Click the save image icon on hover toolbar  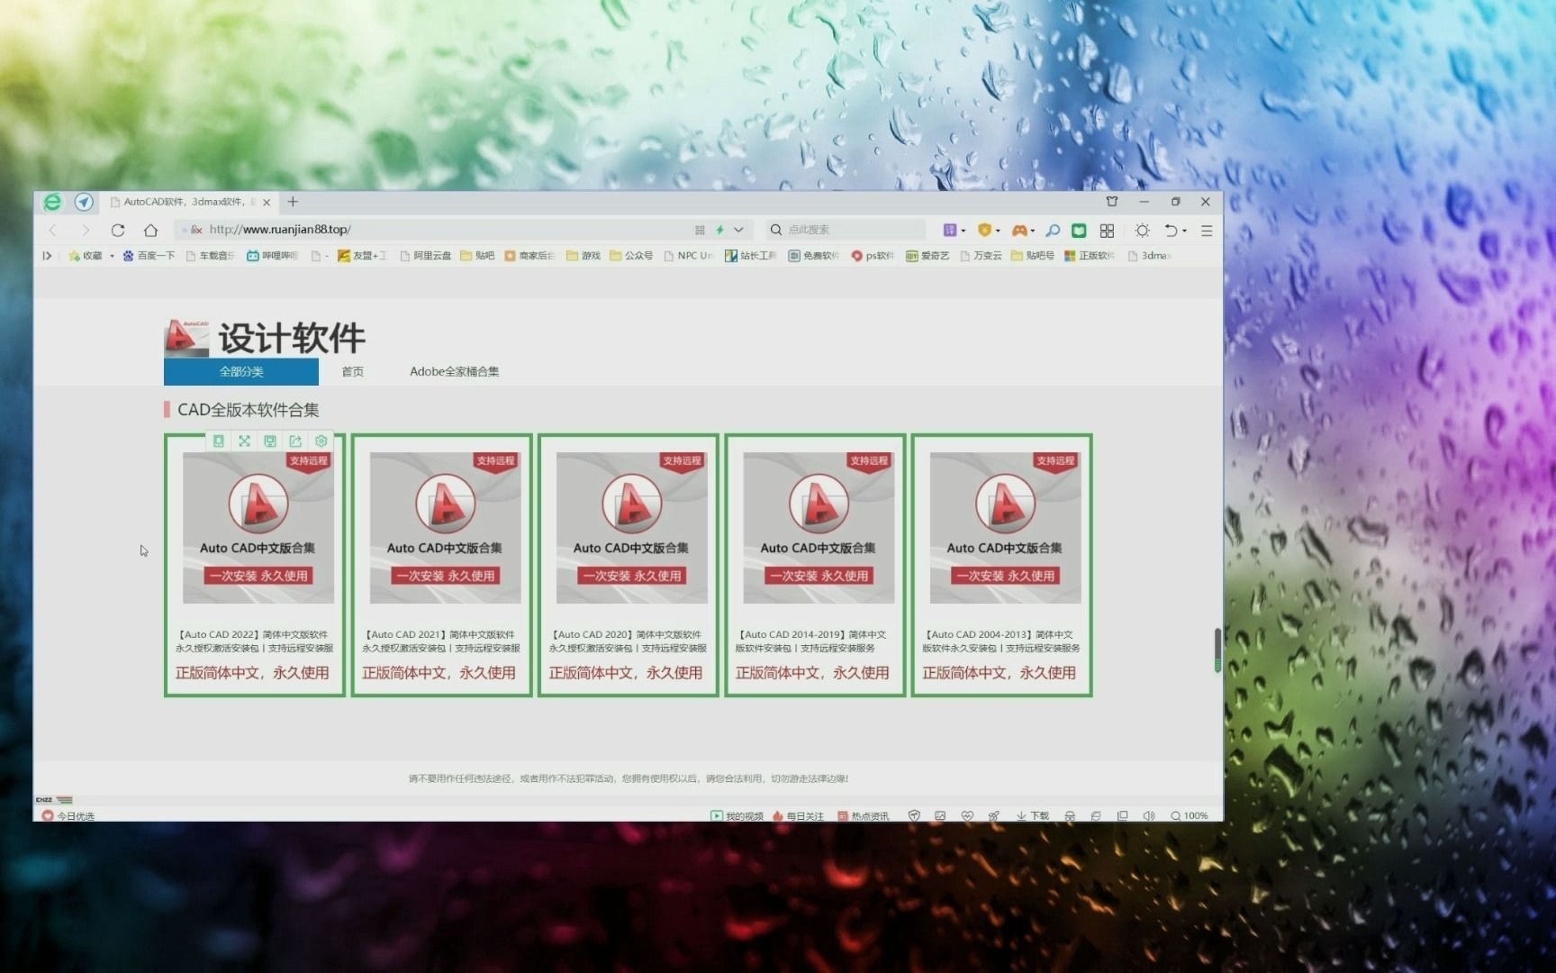coord(270,441)
